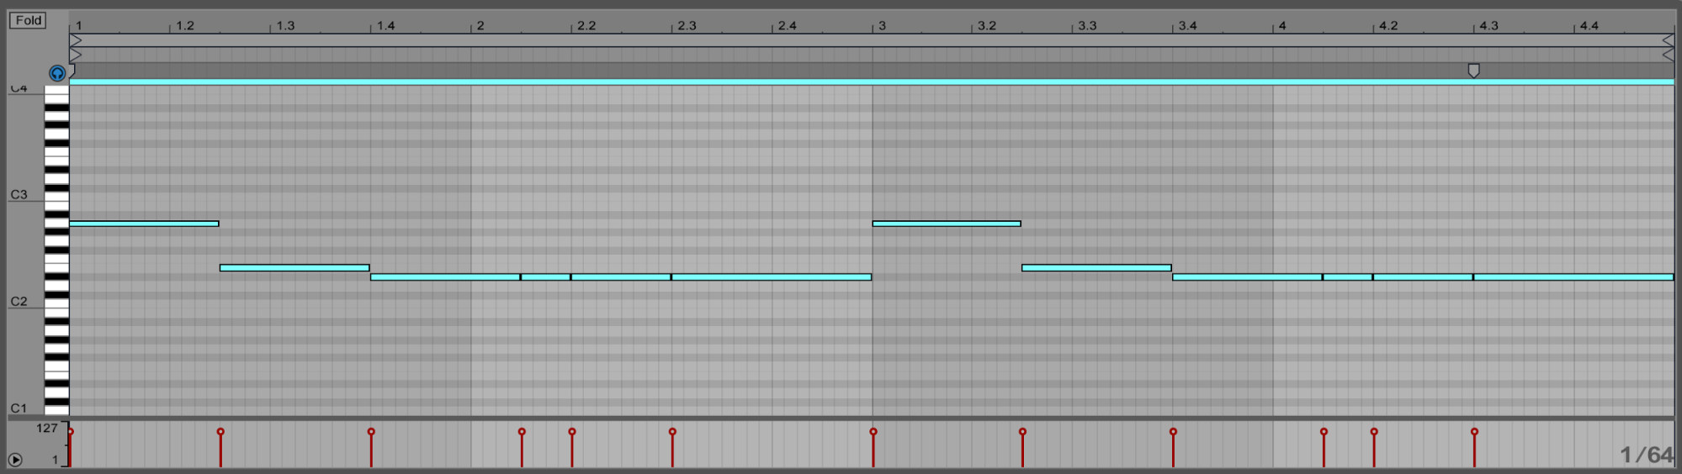Click the velocity marker between 4 and 4.2
1682x474 pixels.
(x=1324, y=432)
